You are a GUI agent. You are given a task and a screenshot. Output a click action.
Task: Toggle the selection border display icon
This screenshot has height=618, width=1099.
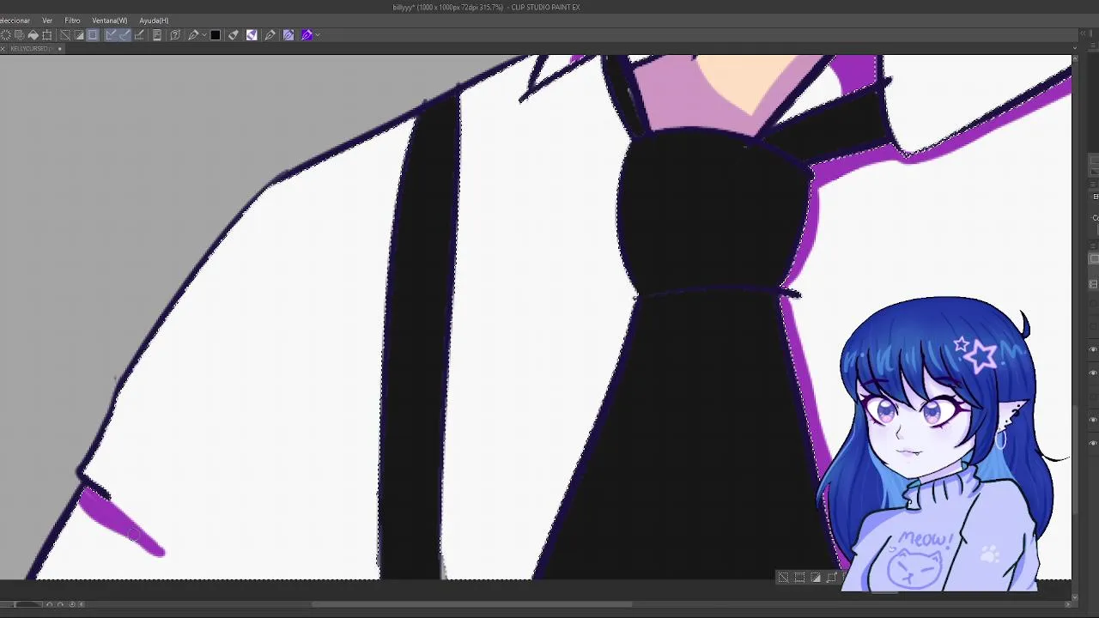92,35
